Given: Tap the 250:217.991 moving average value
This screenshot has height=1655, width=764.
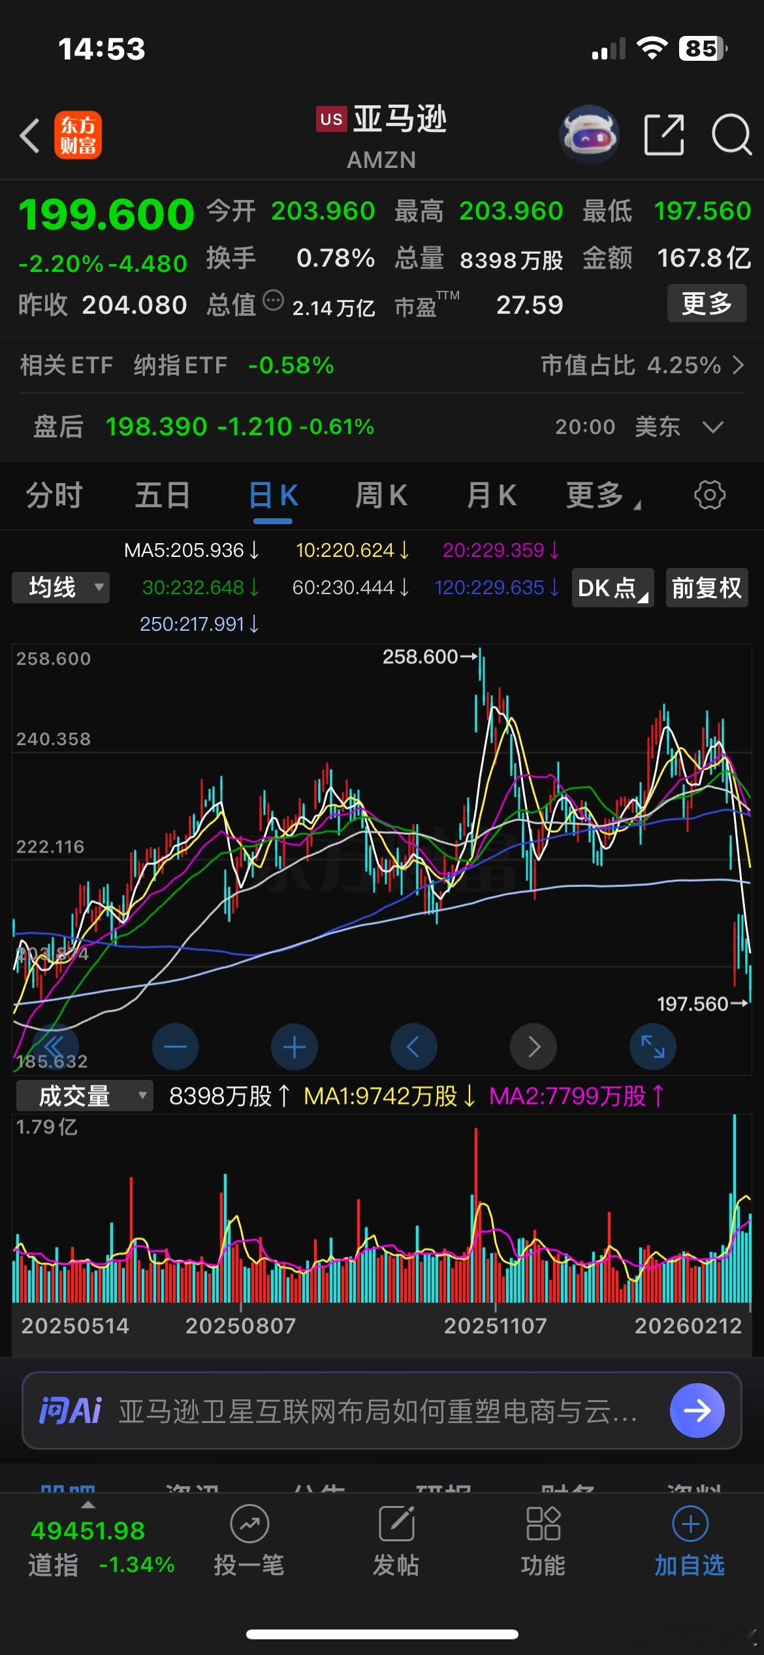Looking at the screenshot, I should [199, 624].
